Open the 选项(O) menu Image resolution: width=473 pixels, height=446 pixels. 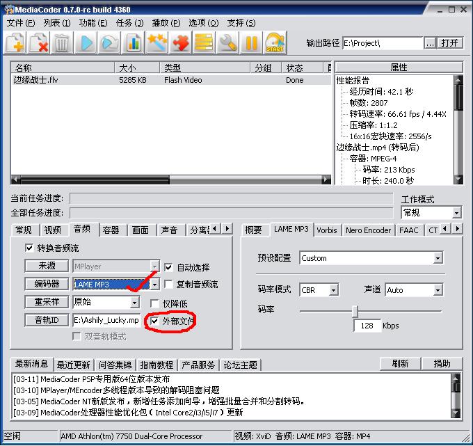click(x=204, y=23)
